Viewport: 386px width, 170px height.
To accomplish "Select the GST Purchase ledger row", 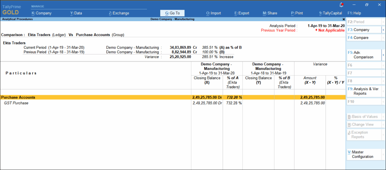I will pyautogui.click(x=16, y=103).
